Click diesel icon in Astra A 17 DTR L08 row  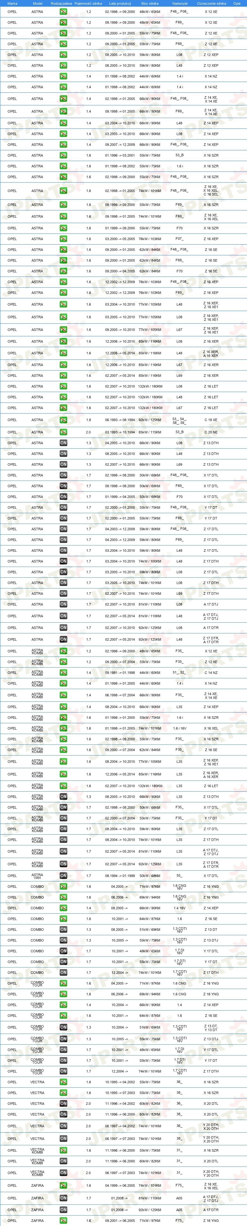click(63, 628)
